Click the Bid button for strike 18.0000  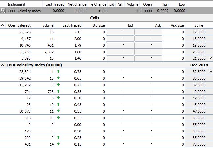coord(120,39)
